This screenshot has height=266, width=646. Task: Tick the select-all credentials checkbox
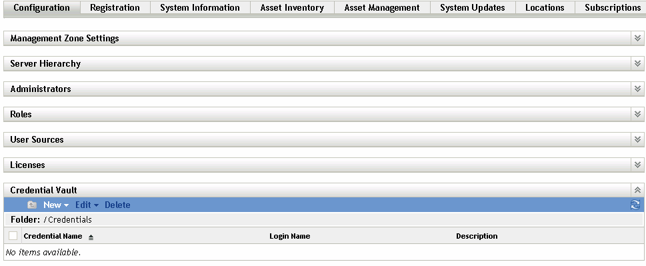13,236
